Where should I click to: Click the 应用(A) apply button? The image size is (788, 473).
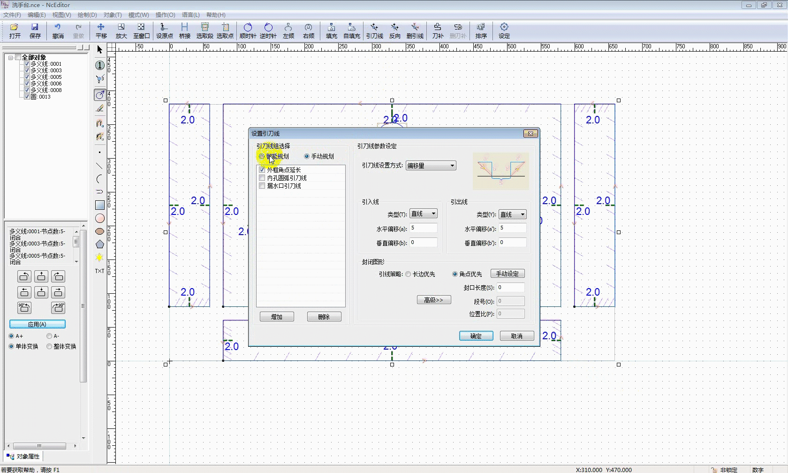38,324
